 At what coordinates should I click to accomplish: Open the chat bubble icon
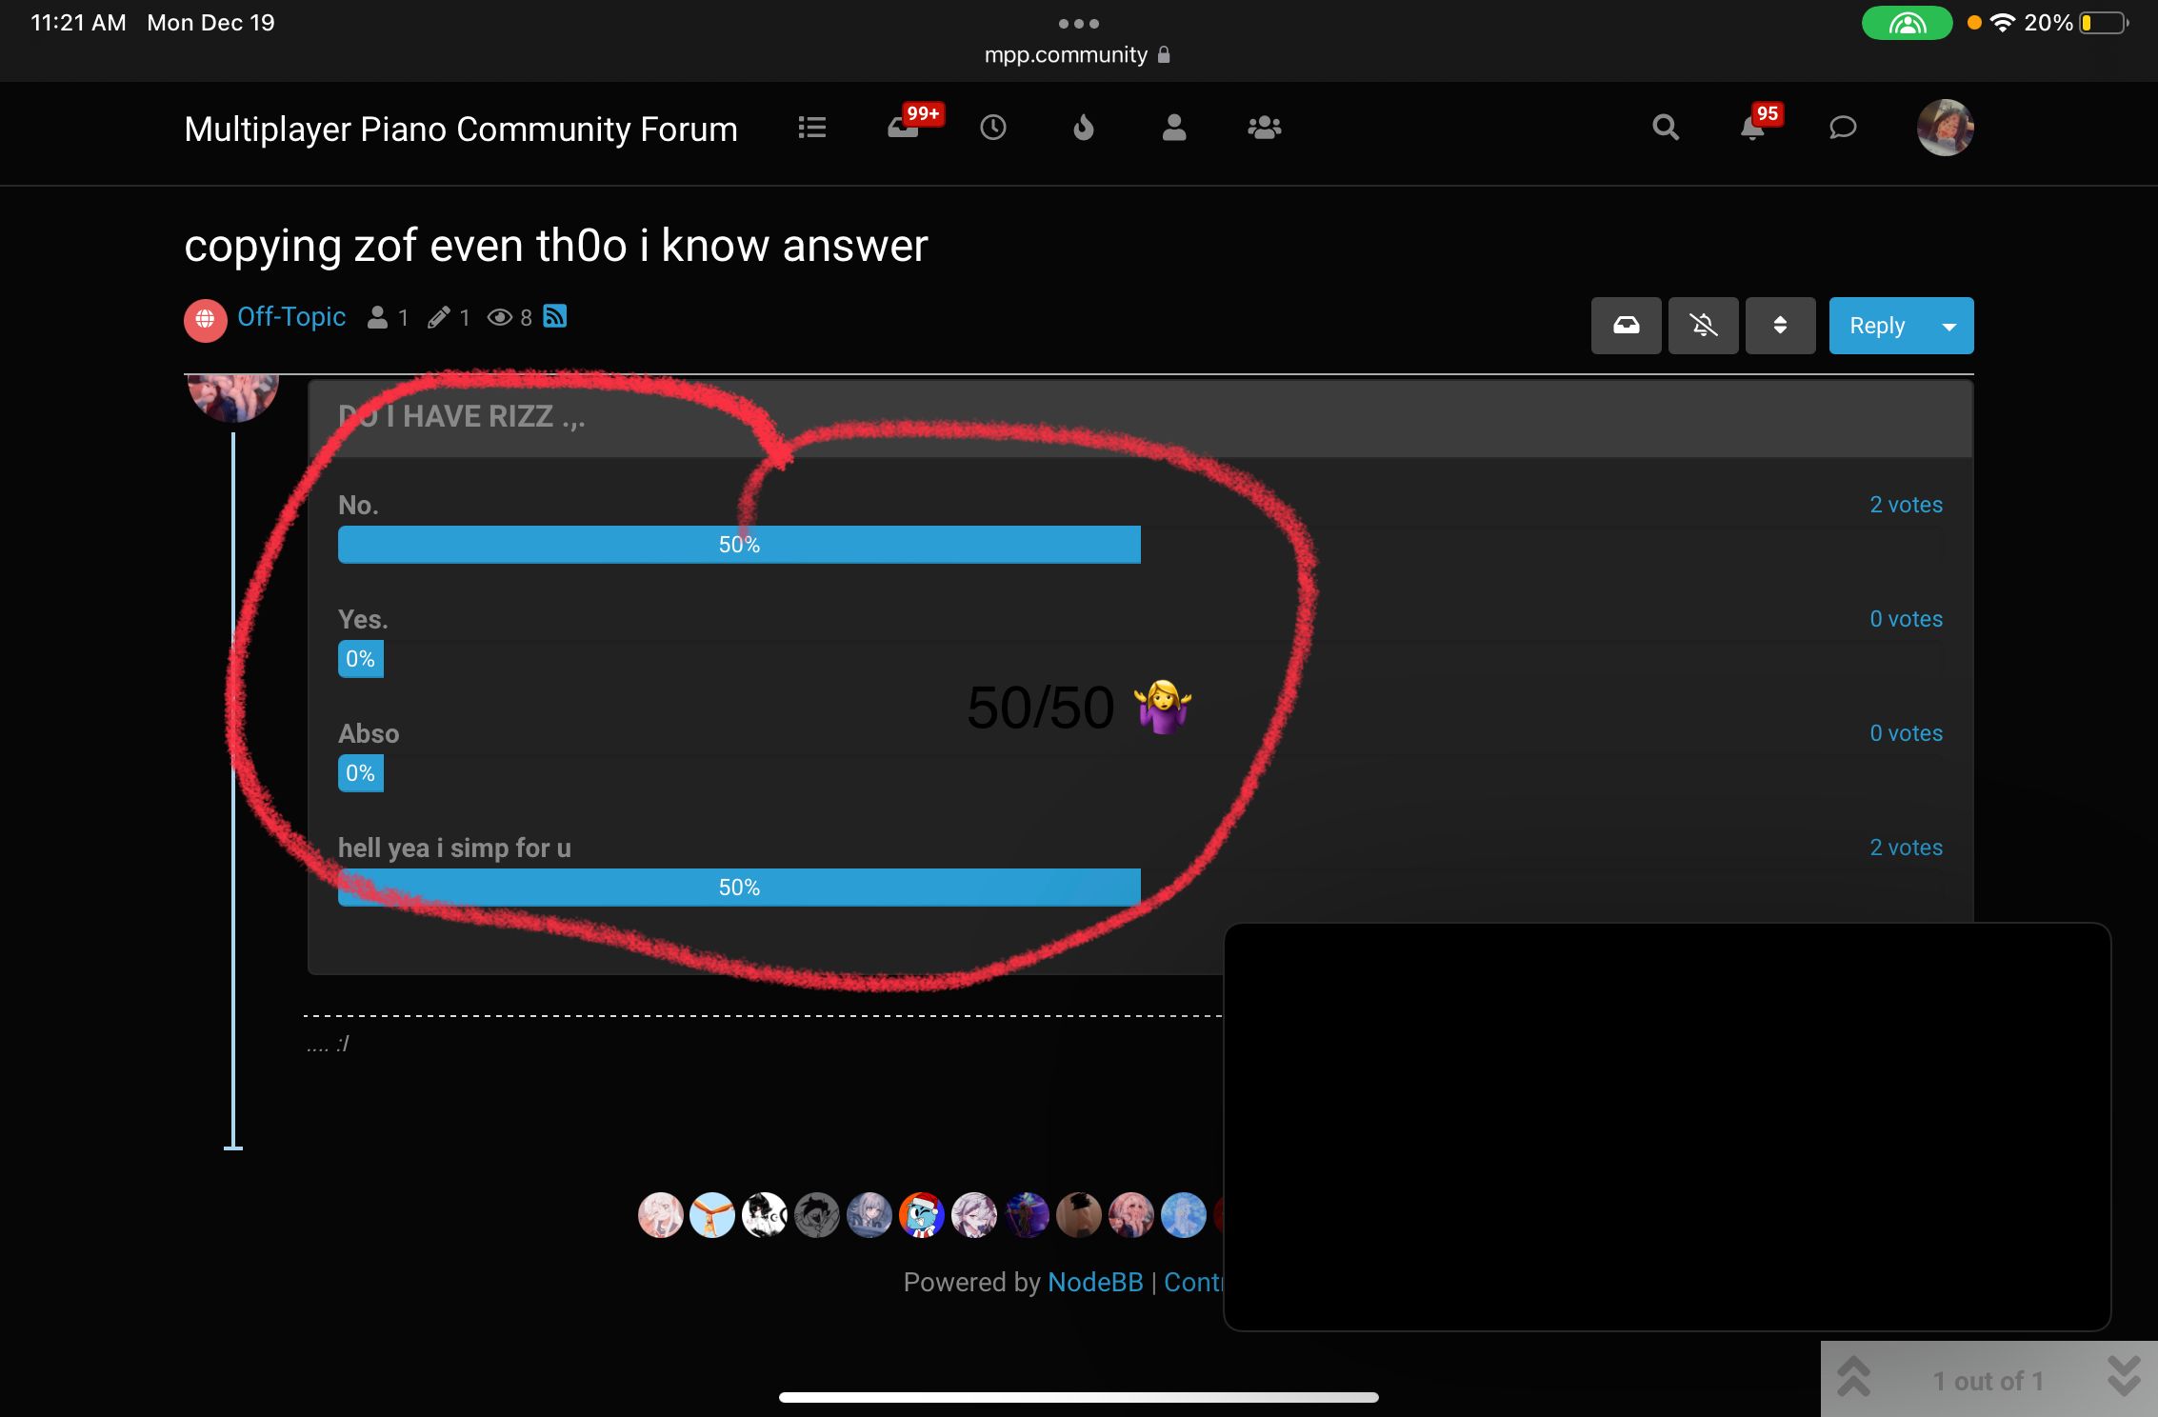(1843, 128)
